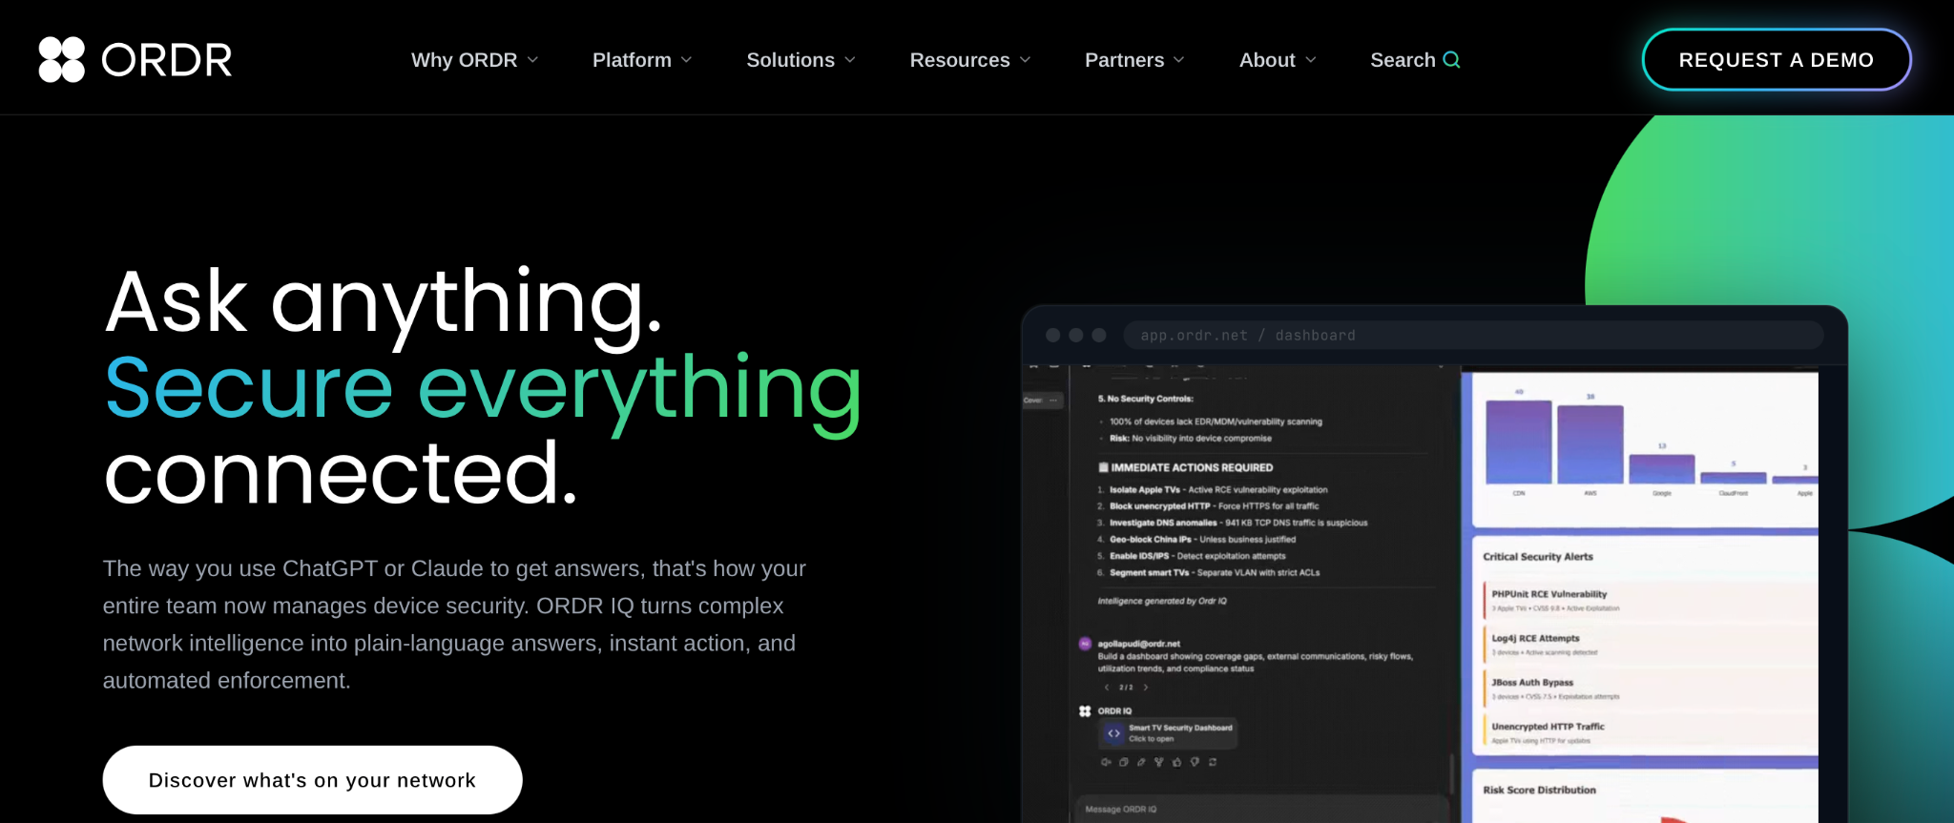Select the Log4j RCE Attempts alert
This screenshot has height=823, width=1954.
click(x=1650, y=645)
